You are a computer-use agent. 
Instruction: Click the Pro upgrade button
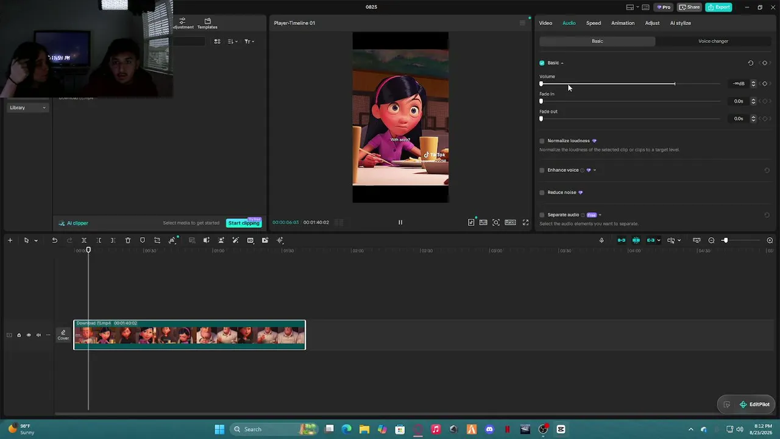click(x=663, y=7)
